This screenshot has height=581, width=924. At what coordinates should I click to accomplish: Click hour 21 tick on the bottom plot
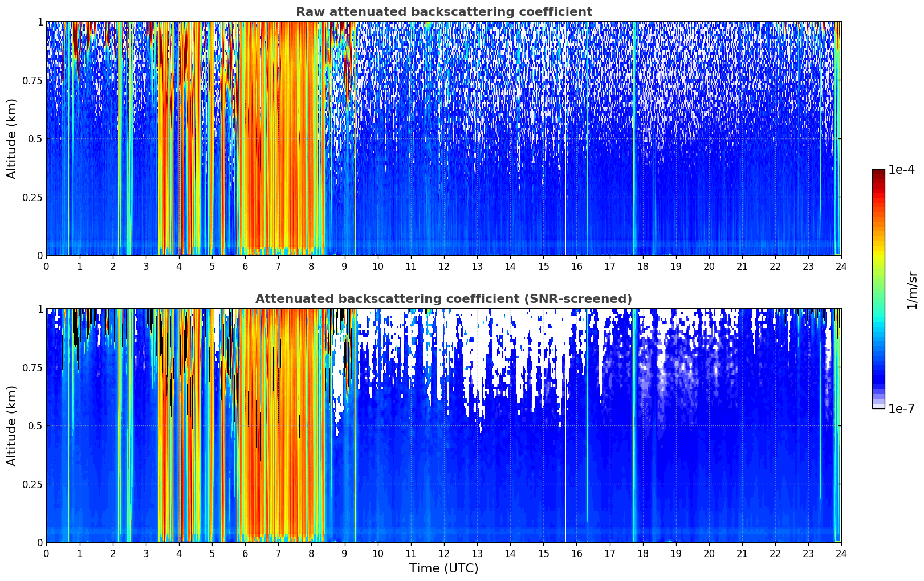pyautogui.click(x=742, y=553)
